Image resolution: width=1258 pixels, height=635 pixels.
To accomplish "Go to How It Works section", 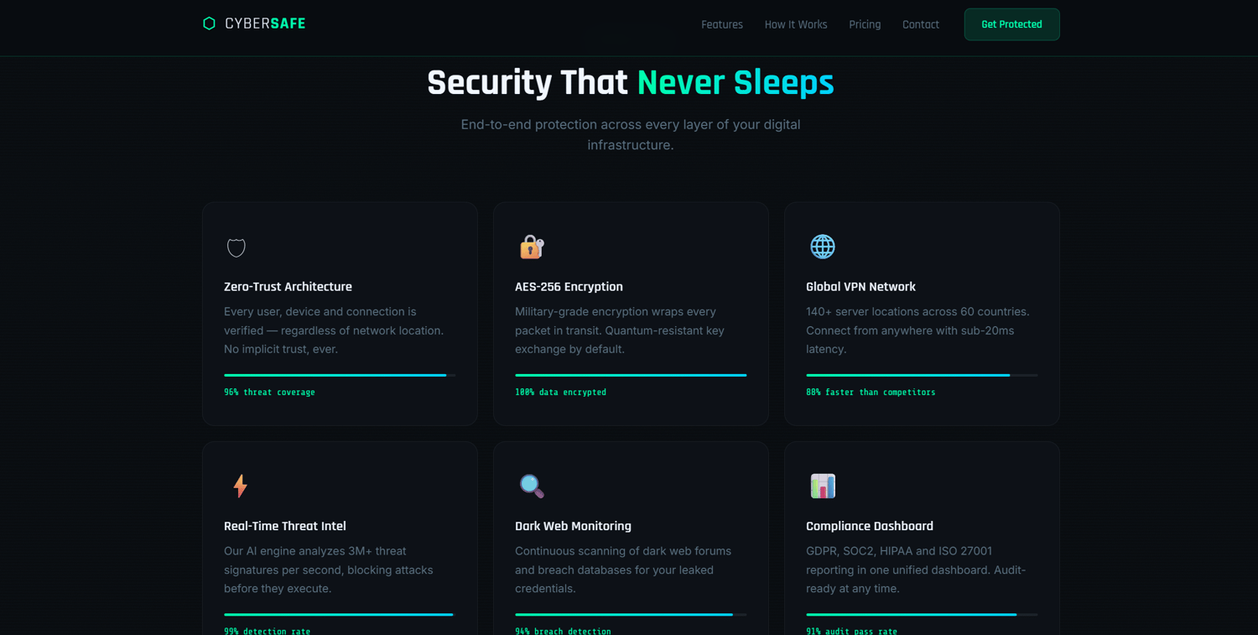I will pos(796,24).
